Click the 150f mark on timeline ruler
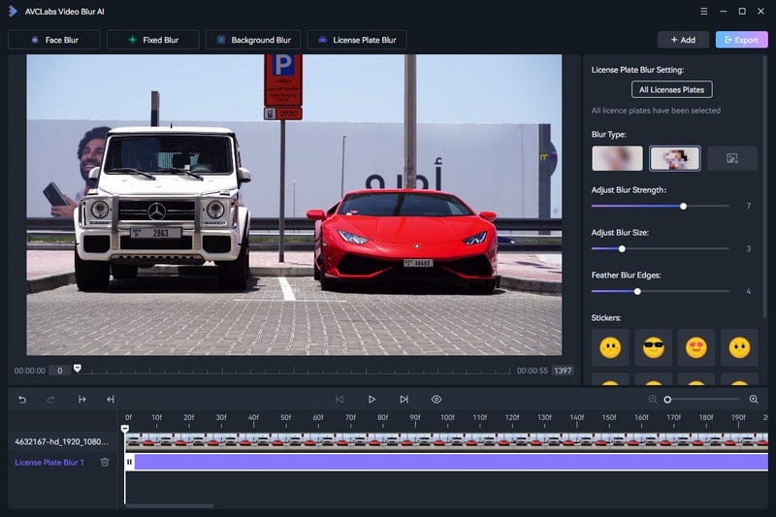 609,417
